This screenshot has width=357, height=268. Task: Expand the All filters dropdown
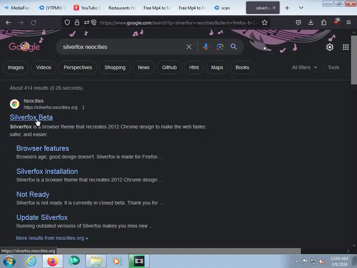click(304, 67)
